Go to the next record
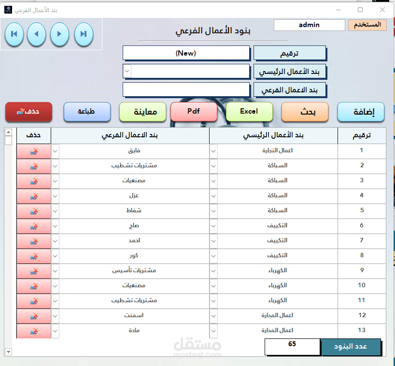This screenshot has height=366, width=395. pyautogui.click(x=59, y=34)
